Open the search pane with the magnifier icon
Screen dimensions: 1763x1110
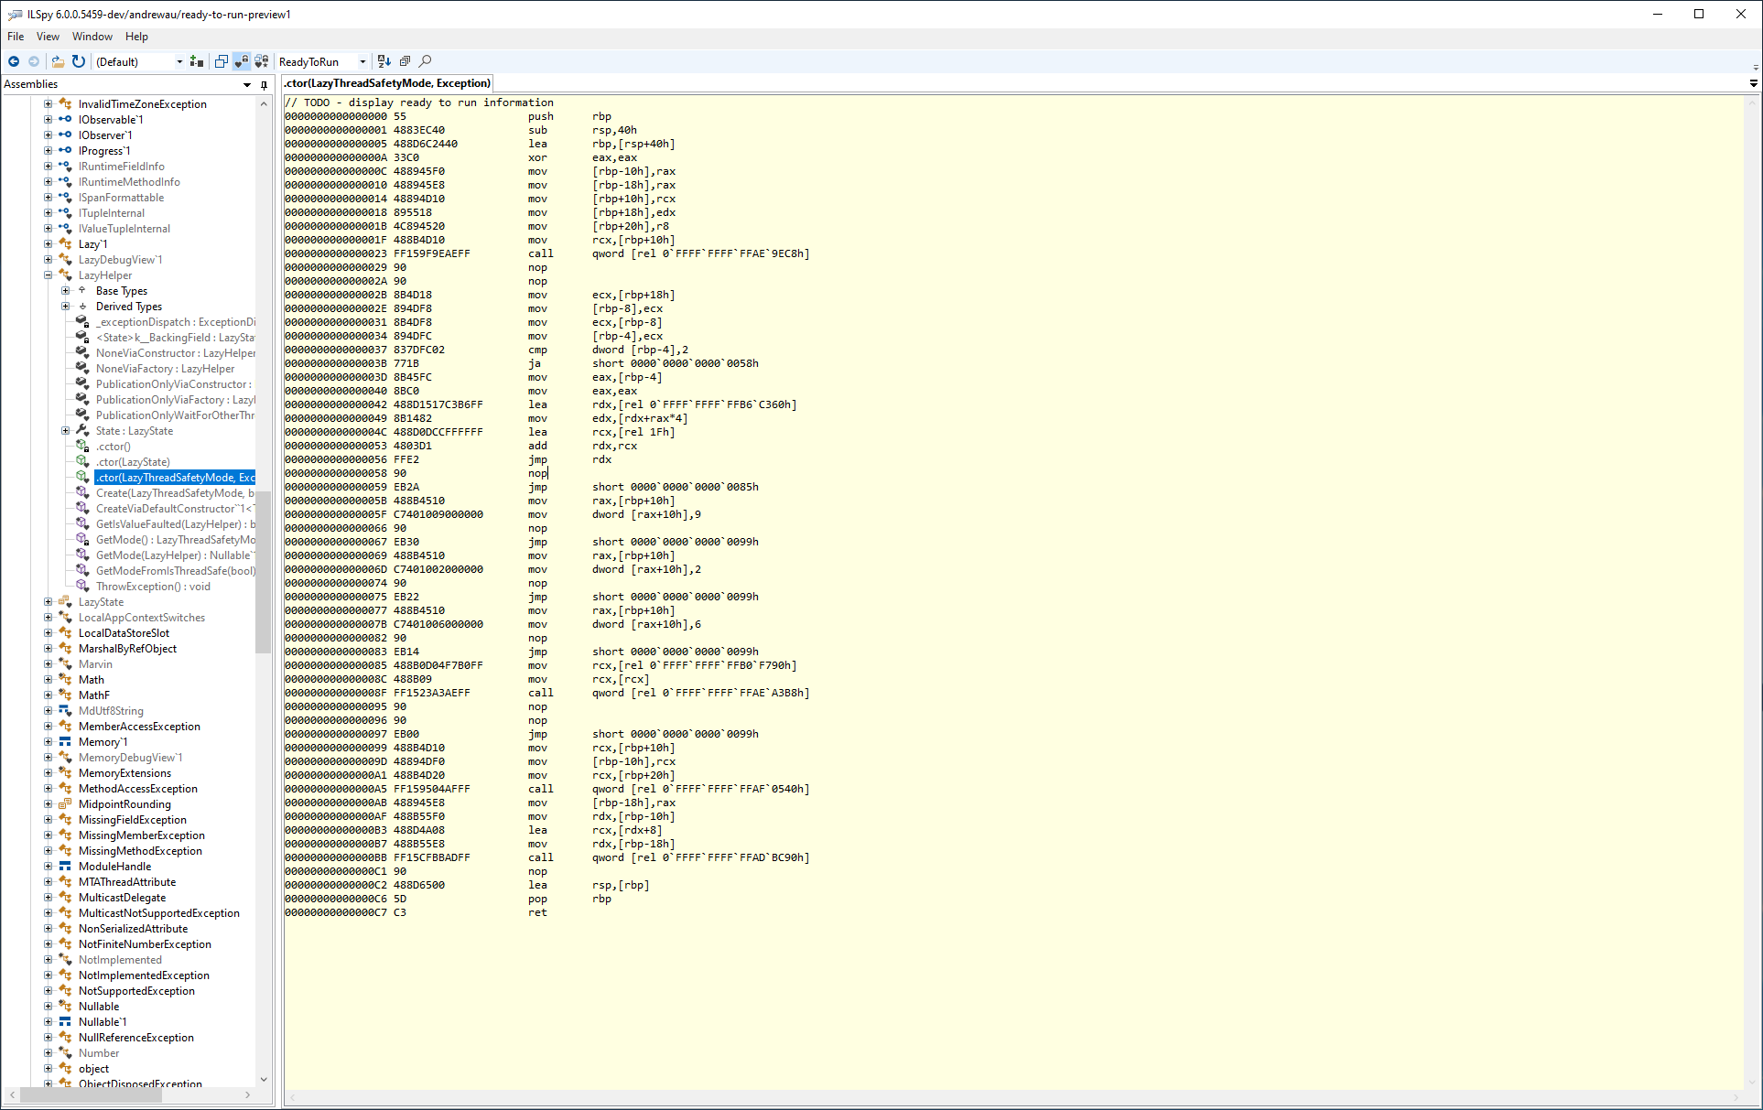point(425,61)
